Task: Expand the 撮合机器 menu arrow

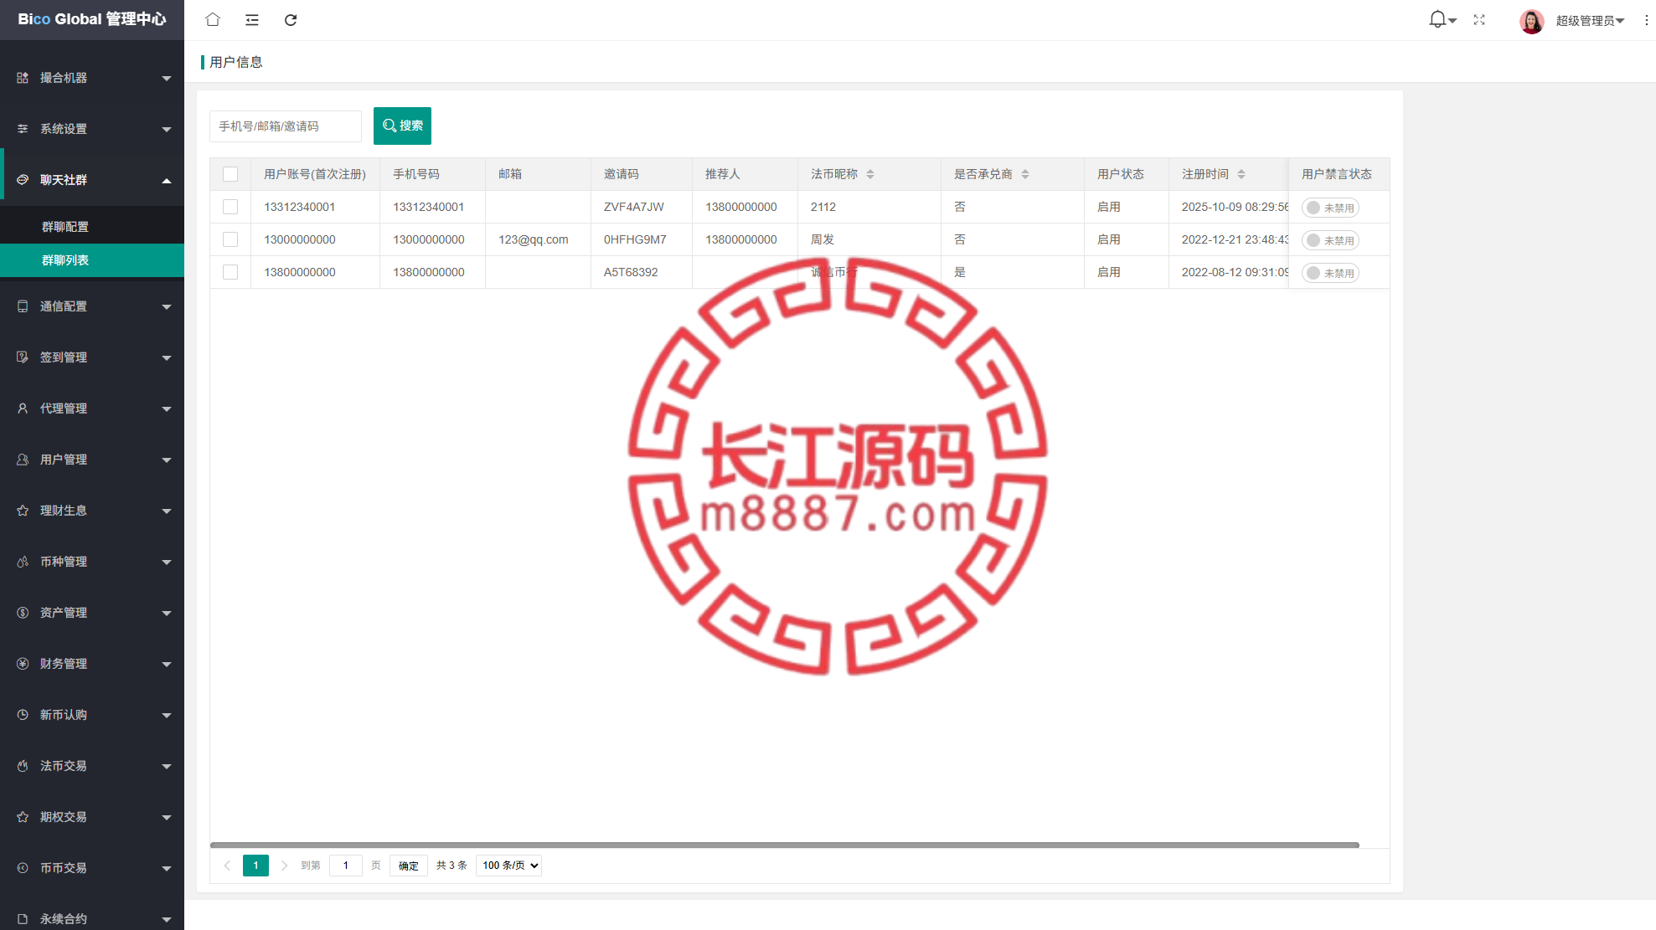Action: click(167, 79)
